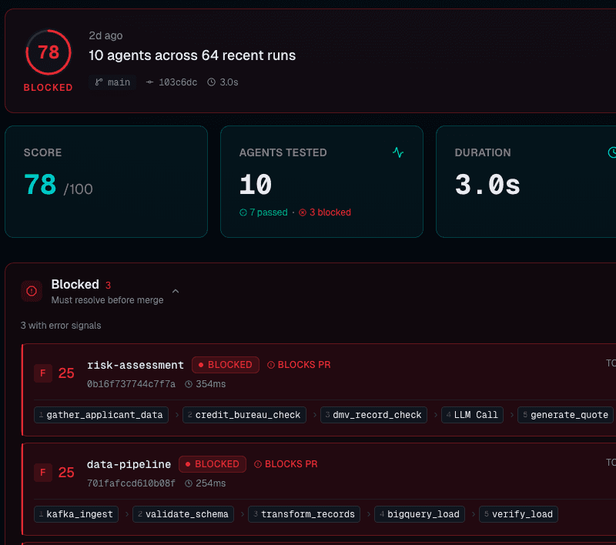
Task: Expand the chevron between kafka_ingest and validate_schema
Action: pos(126,514)
